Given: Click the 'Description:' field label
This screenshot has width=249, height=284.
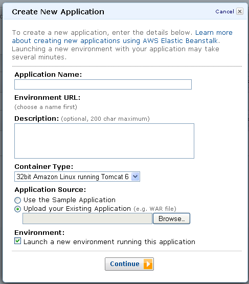Looking at the screenshot, I should tap(36, 119).
